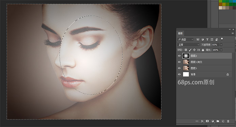This screenshot has height=127, width=236.
Task: Toggle the layer filtering on/off switch
Action: click(222, 39)
